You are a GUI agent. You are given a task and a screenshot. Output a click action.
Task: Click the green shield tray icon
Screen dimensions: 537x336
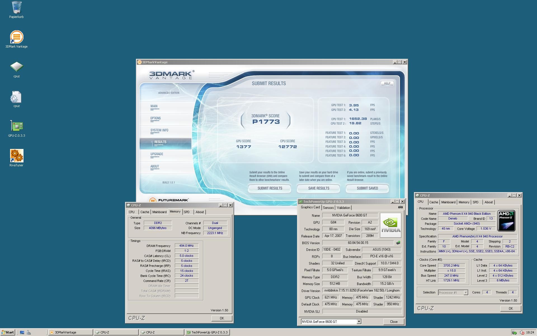click(x=514, y=332)
